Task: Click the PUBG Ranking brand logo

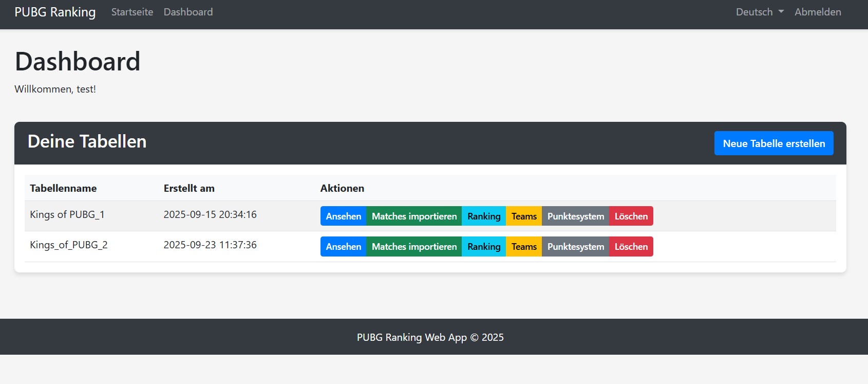Action: click(x=55, y=12)
